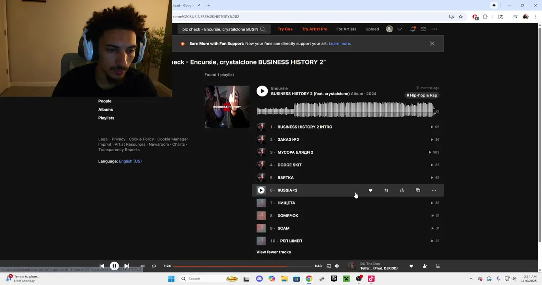Screen dimensions: 542x285
Task: Like the RUSSIA<3 track with the heart icon
Action: point(370,190)
